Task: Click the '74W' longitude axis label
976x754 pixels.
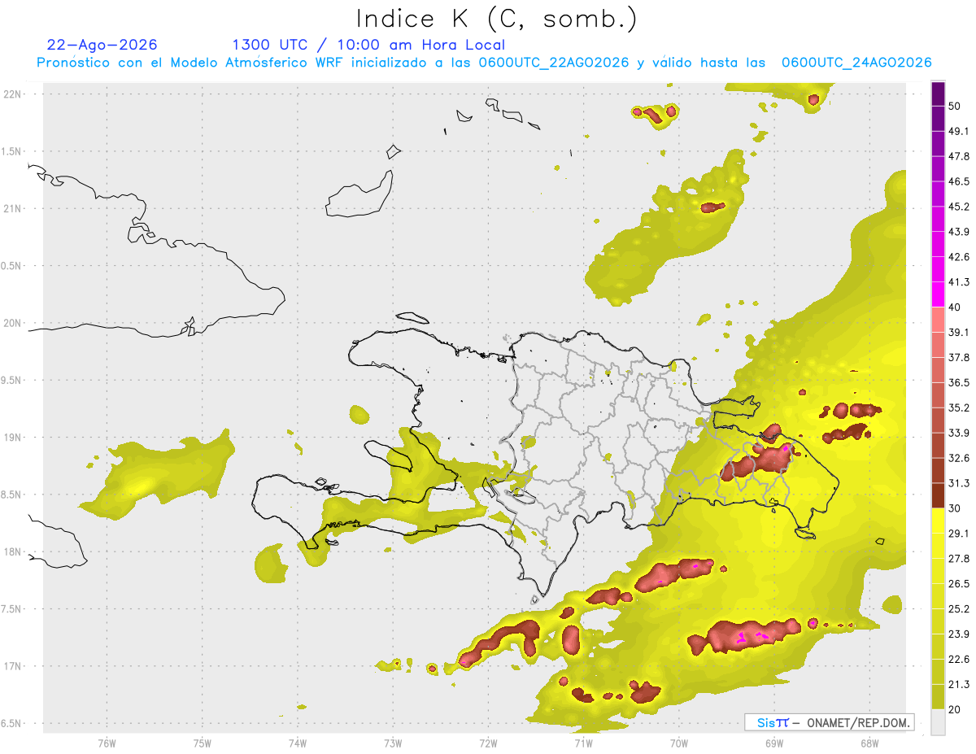Action: pos(298,743)
